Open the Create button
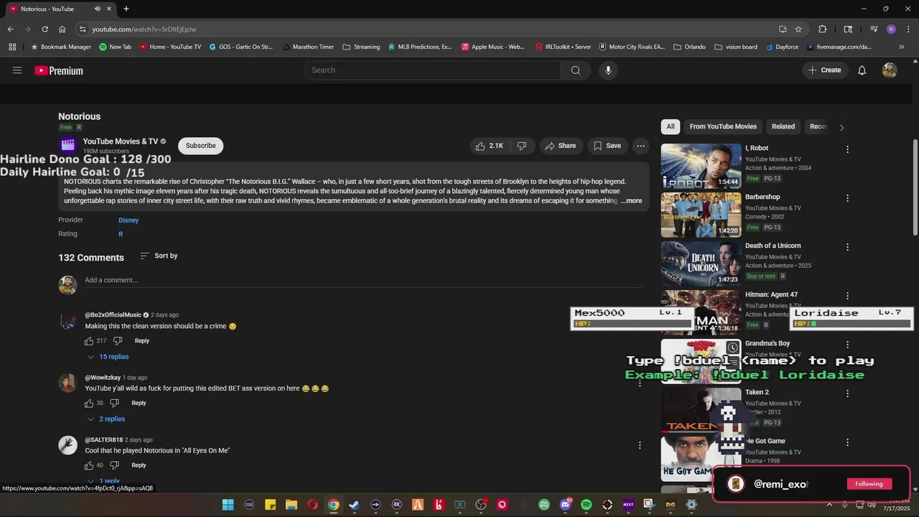Viewport: 919px width, 517px height. click(x=824, y=70)
